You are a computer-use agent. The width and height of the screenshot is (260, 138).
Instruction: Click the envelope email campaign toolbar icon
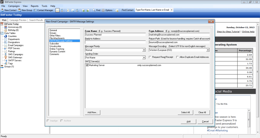click(x=57, y=10)
